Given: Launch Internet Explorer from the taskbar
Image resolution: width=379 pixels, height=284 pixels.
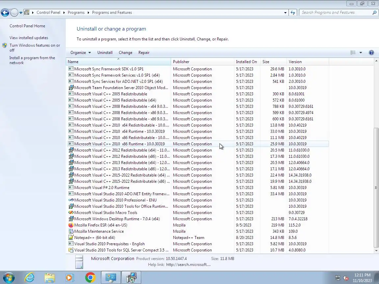Looking at the screenshot, I should (x=30, y=277).
